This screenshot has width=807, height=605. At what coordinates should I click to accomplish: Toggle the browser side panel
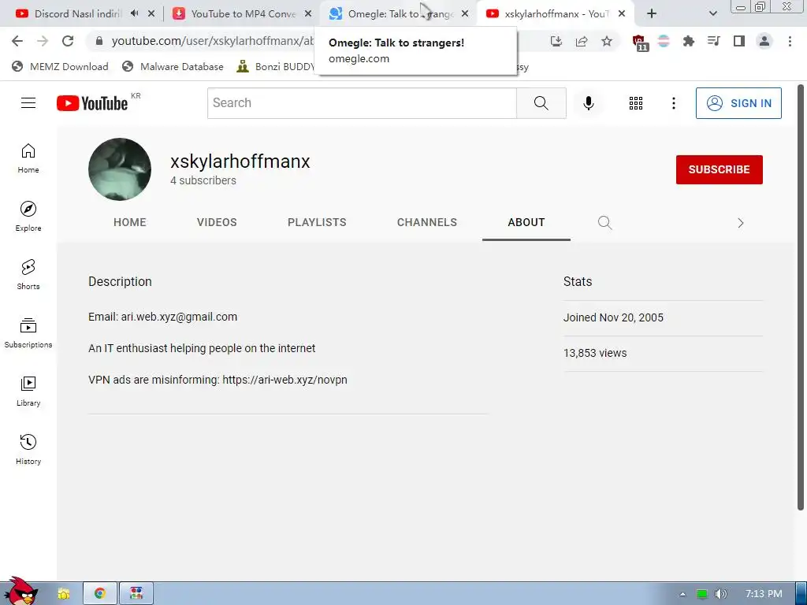739,41
